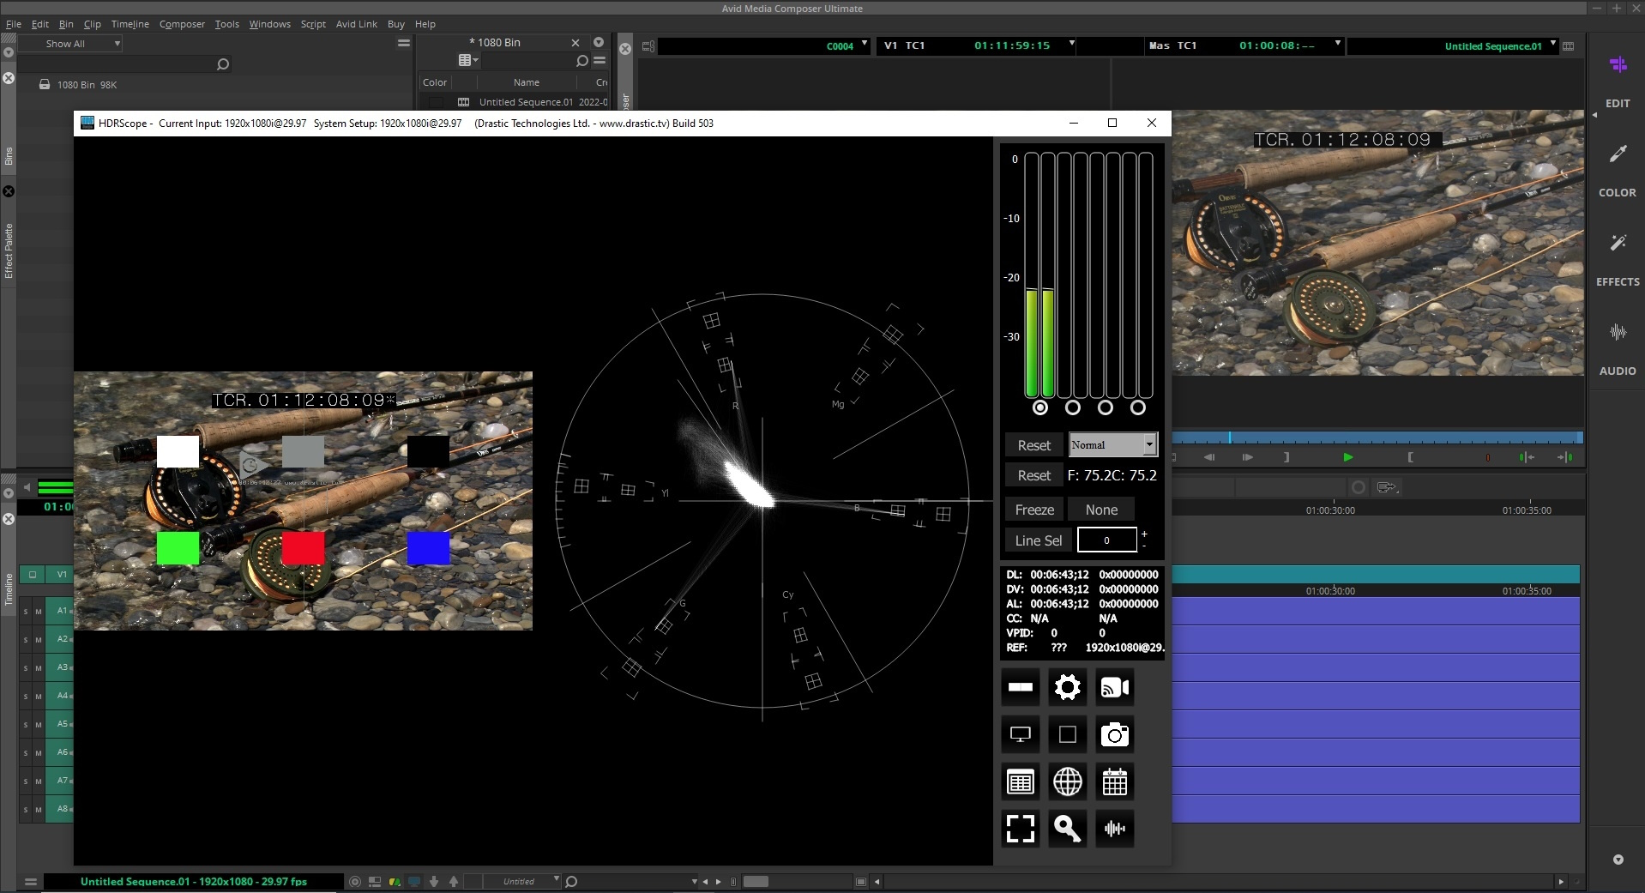Select Untitled Sequence.01 row in the bin
Screen dimensions: 1645x893
point(515,102)
